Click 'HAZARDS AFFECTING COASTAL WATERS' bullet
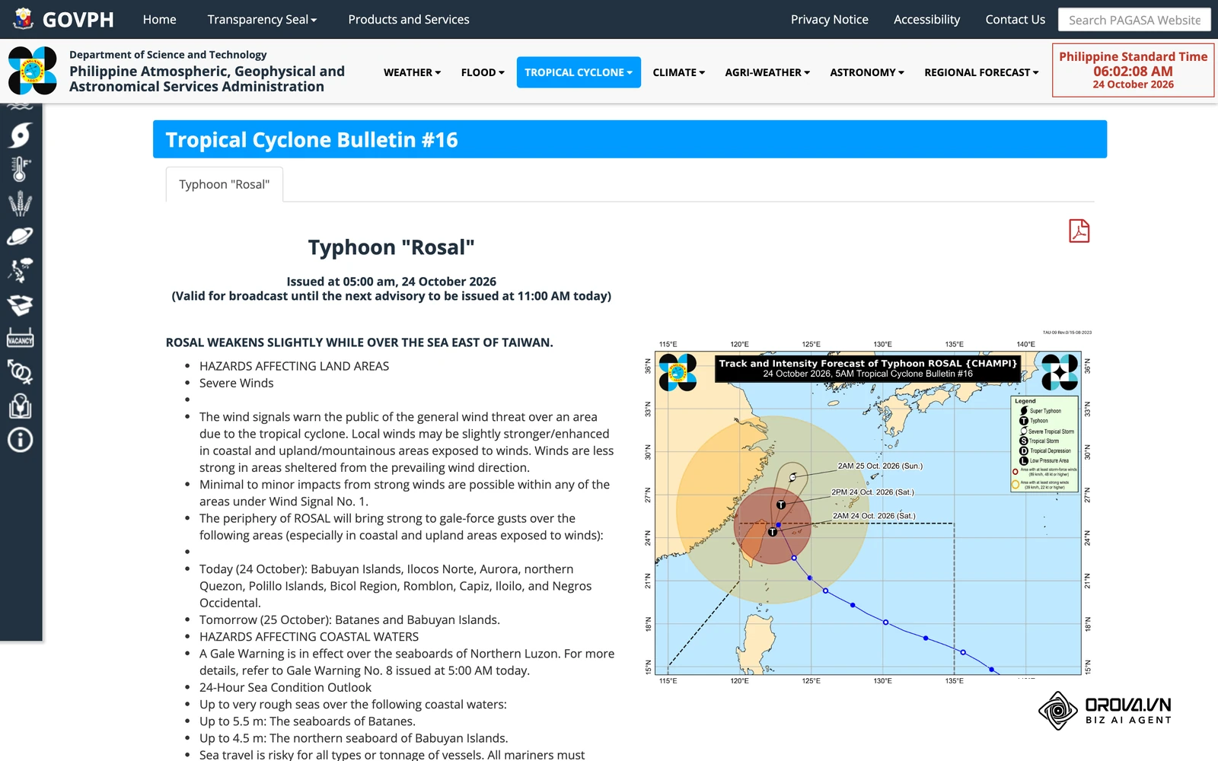The image size is (1218, 761). point(309,636)
